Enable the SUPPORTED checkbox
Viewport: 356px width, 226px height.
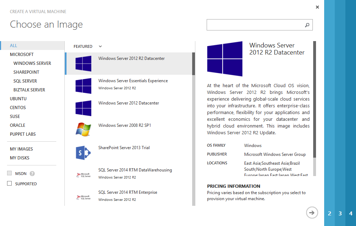[9, 183]
